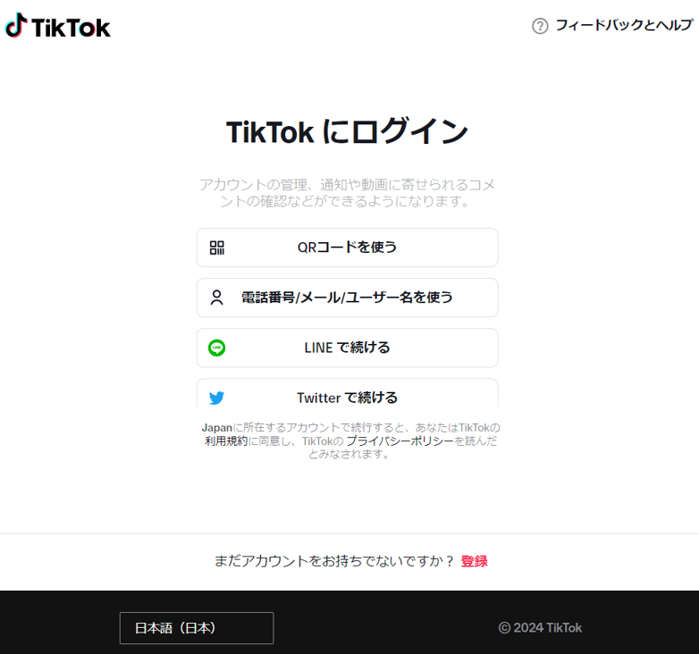The width and height of the screenshot is (699, 654).
Task: Click the green LINE icon
Action: pyautogui.click(x=216, y=348)
